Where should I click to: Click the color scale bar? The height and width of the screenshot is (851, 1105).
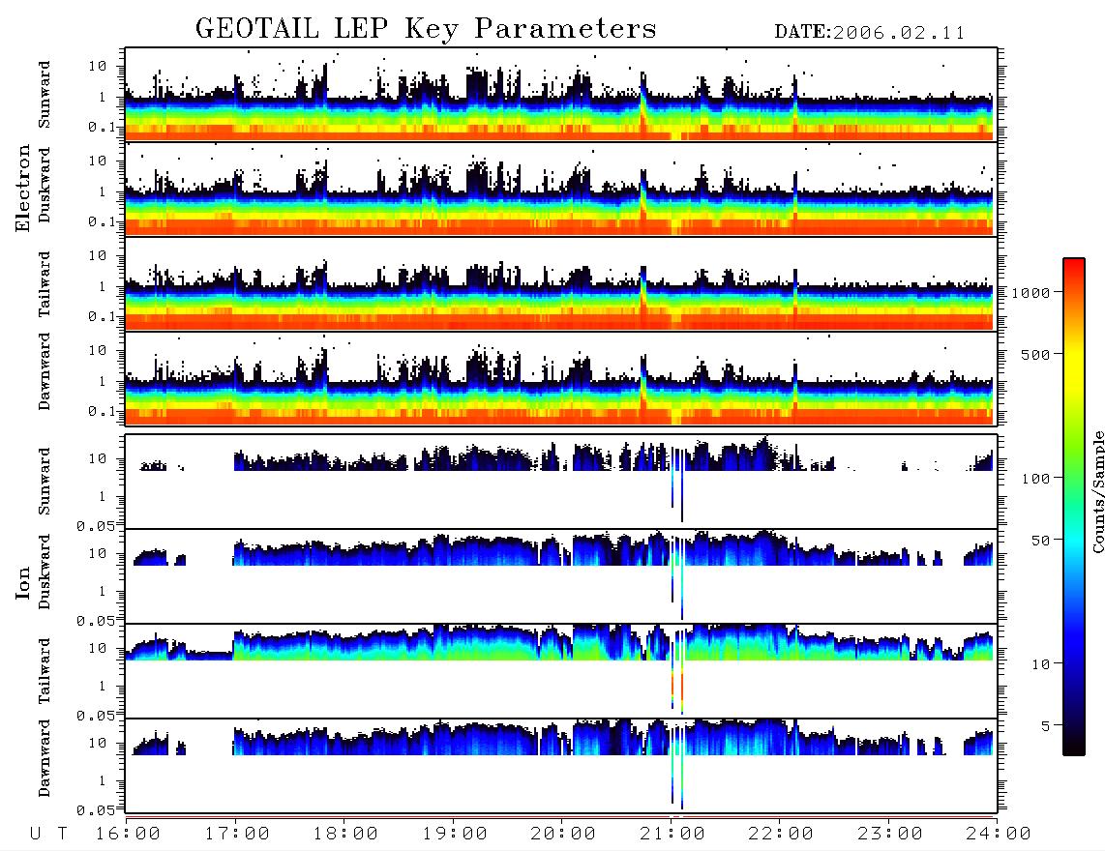pos(1073,507)
